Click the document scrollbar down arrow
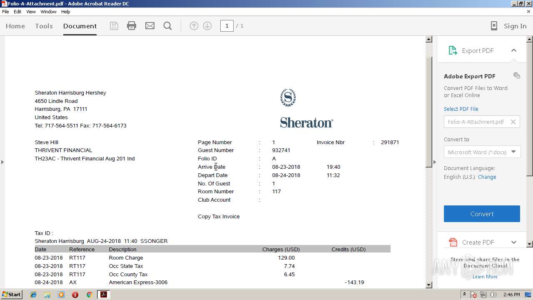The width and height of the screenshot is (533, 300). [x=429, y=285]
